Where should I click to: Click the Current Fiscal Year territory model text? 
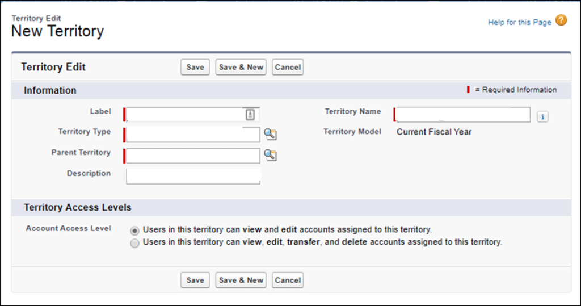point(434,132)
